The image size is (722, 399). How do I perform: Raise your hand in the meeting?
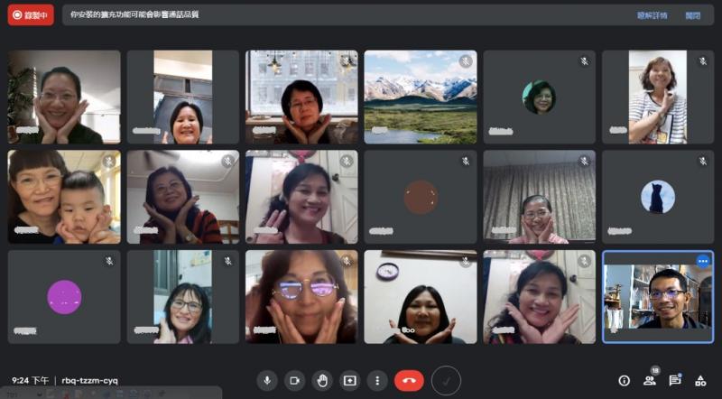322,381
